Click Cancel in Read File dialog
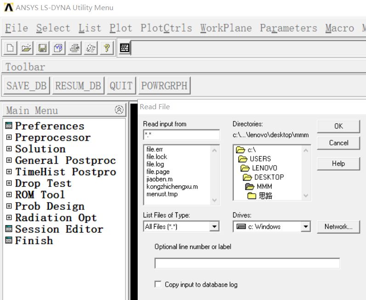 338,143
